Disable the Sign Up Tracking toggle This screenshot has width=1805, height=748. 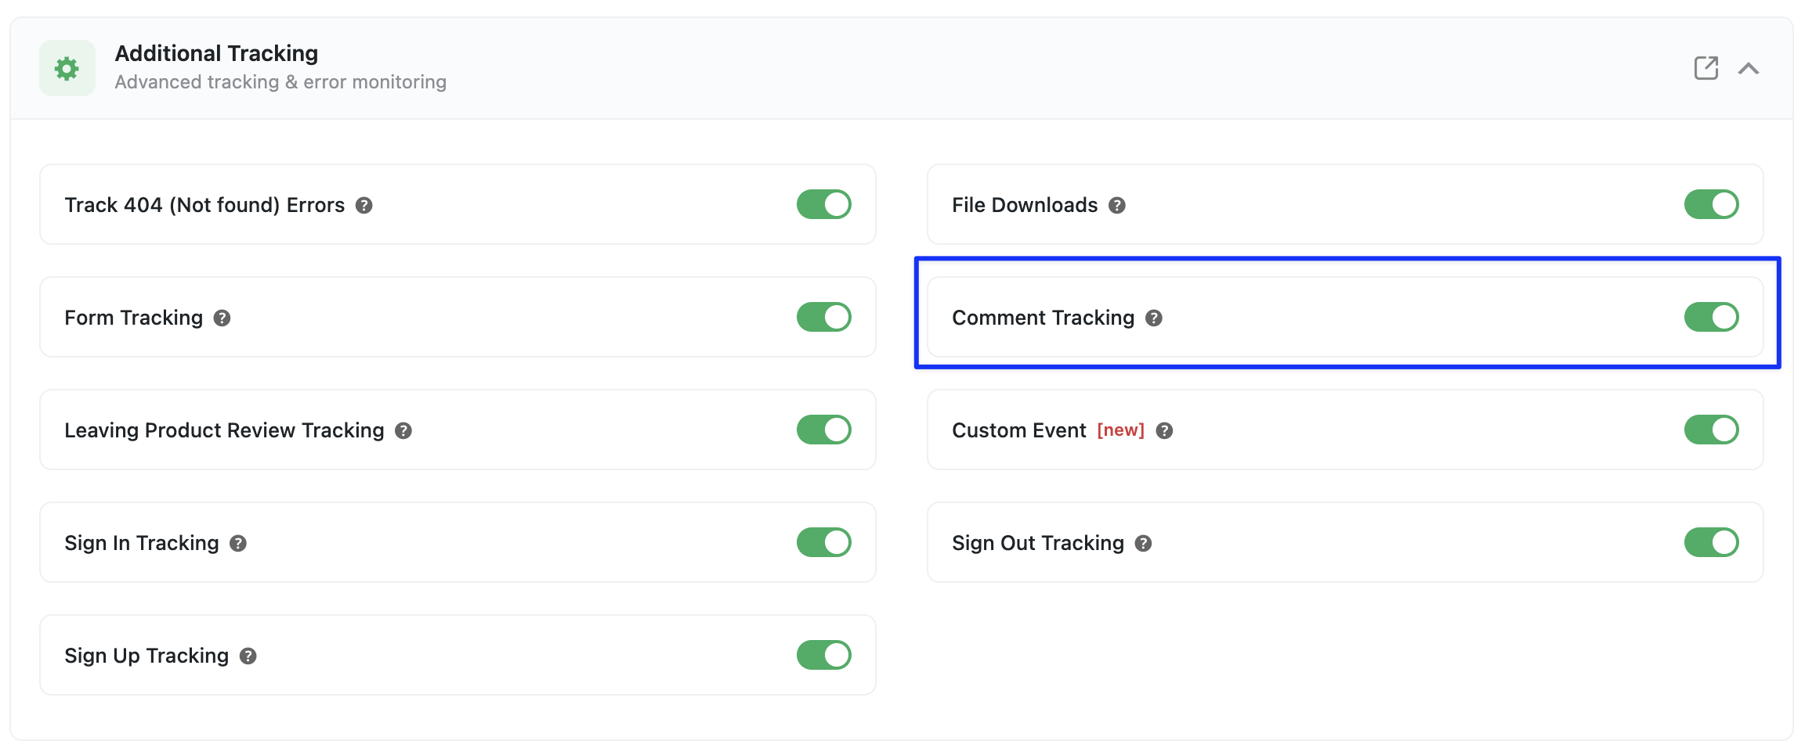(x=824, y=655)
